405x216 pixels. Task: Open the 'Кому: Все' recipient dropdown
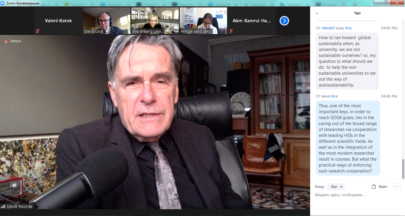point(336,187)
